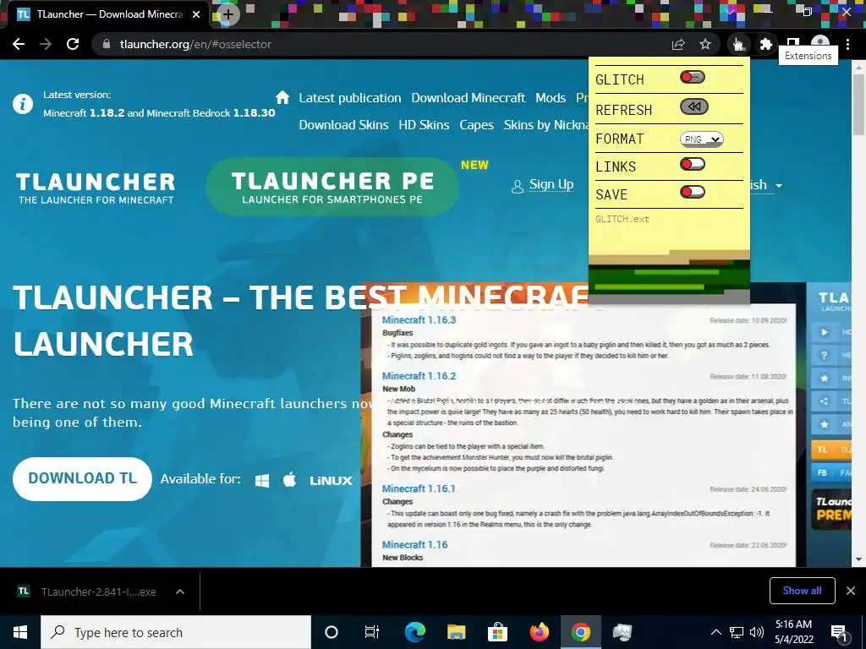
Task: Click Minecraft 1.16.1 heading in preview
Action: pyautogui.click(x=419, y=488)
